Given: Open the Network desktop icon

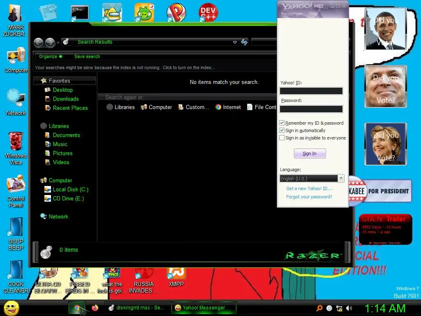Looking at the screenshot, I should (x=16, y=102).
